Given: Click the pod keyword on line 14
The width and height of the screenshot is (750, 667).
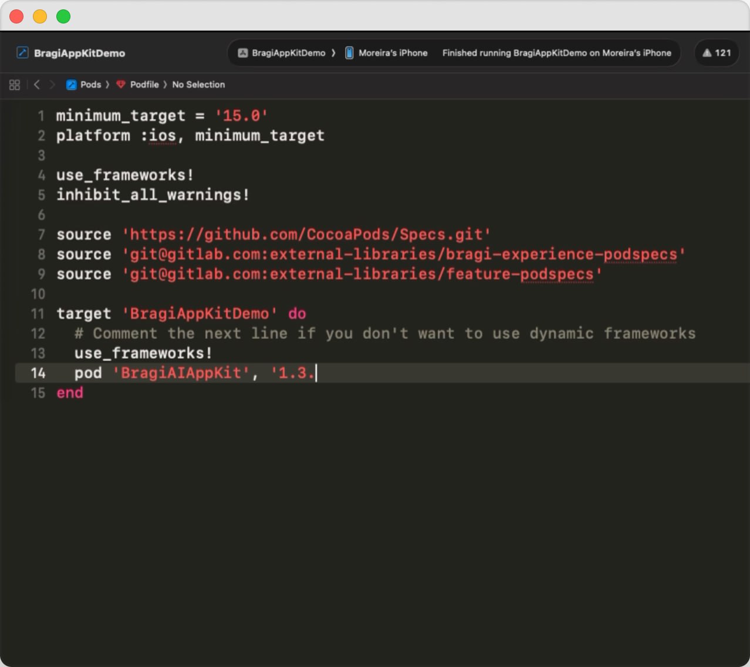Looking at the screenshot, I should (88, 373).
